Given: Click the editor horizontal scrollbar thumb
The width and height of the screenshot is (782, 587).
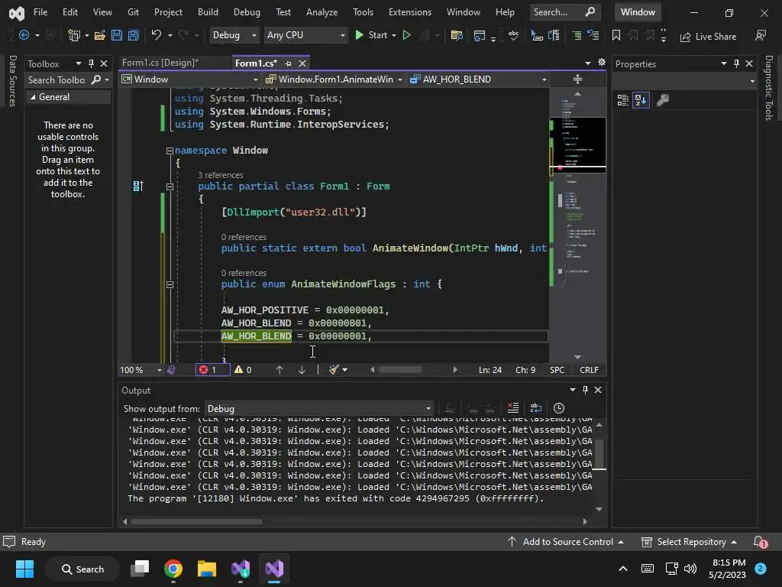Looking at the screenshot, I should pos(399,370).
